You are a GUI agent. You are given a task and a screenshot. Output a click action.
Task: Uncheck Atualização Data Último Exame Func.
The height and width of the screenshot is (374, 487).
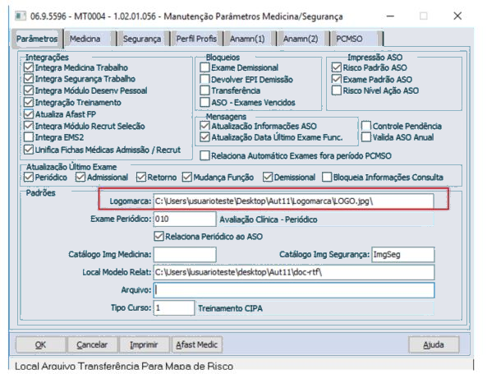[x=204, y=137]
